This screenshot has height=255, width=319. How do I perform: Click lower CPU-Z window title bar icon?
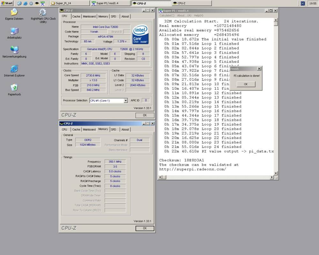pos(62,124)
